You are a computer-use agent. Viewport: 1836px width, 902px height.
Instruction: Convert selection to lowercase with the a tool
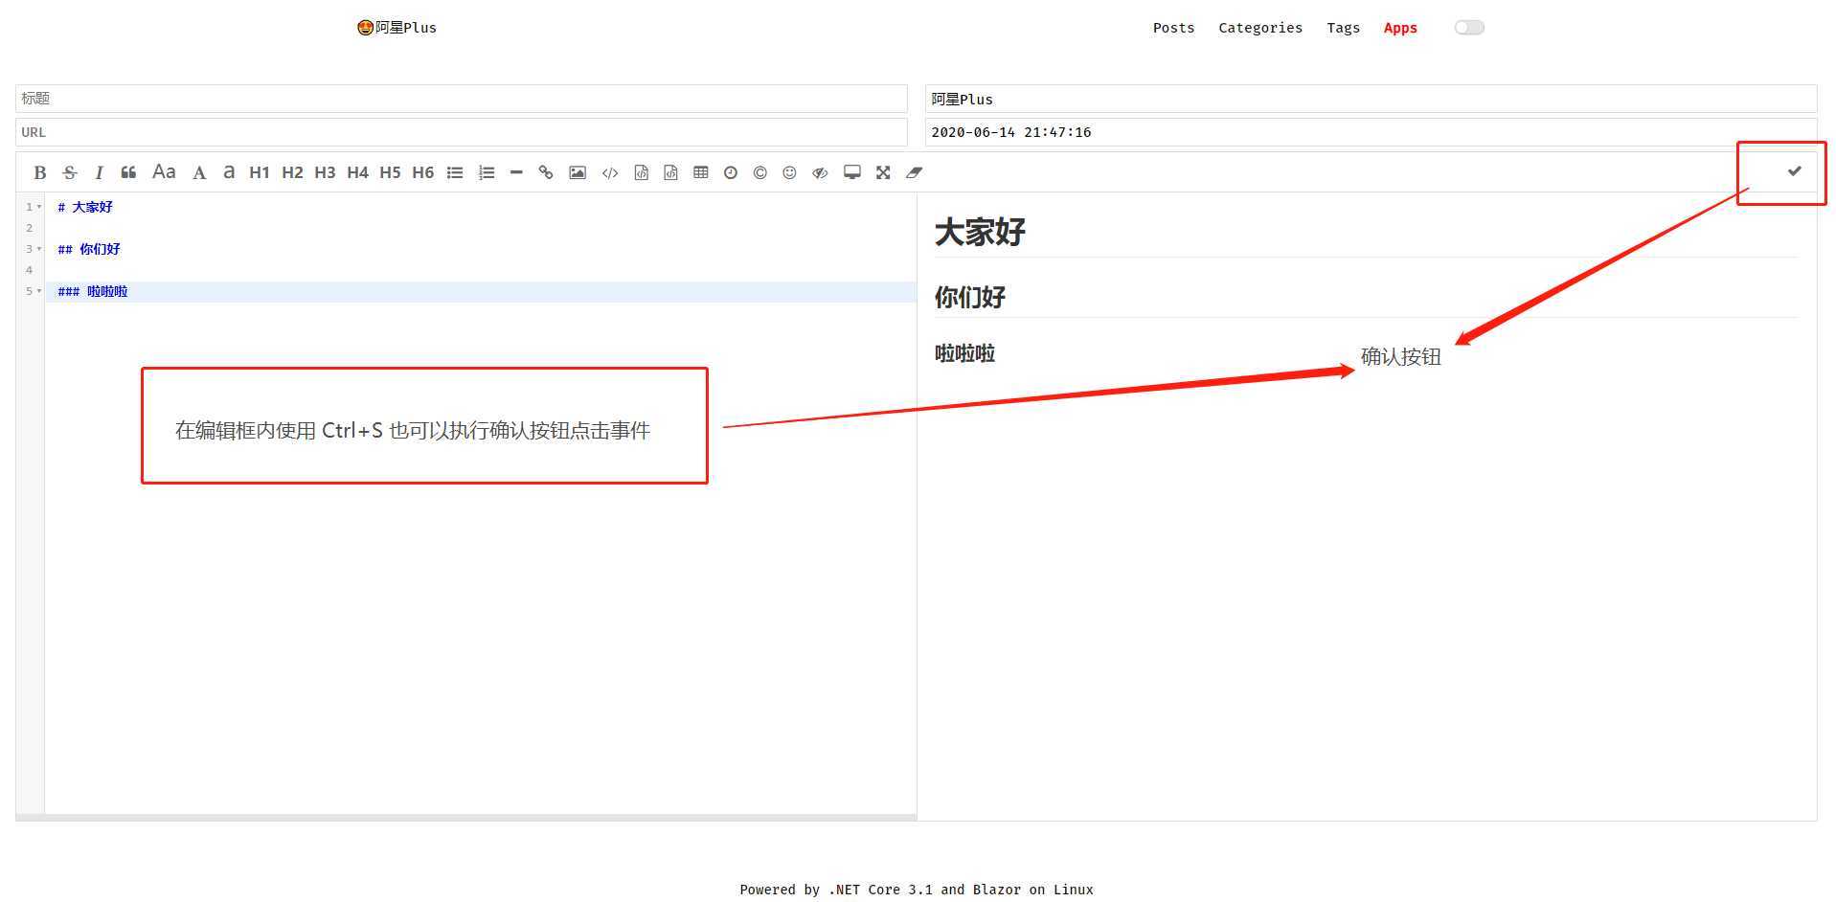point(228,172)
